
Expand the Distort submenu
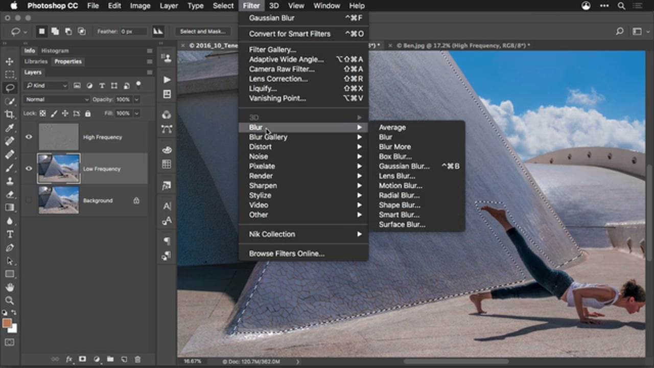pyautogui.click(x=303, y=147)
